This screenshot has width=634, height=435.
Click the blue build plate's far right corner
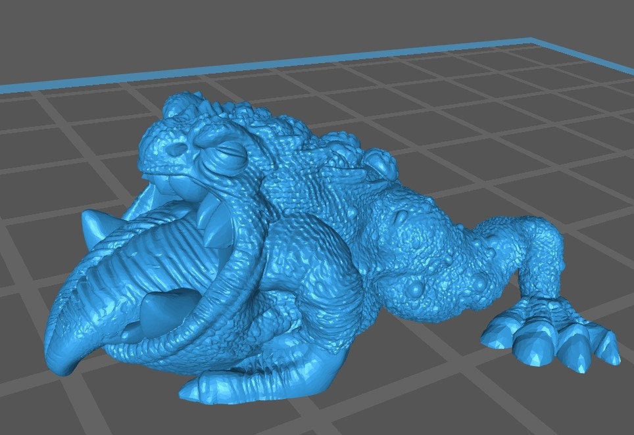coord(533,42)
